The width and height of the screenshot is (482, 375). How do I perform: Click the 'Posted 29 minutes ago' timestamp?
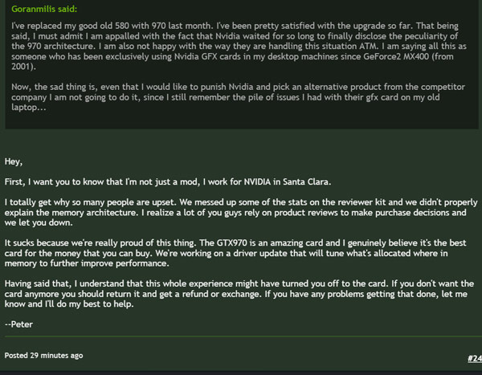click(x=43, y=355)
